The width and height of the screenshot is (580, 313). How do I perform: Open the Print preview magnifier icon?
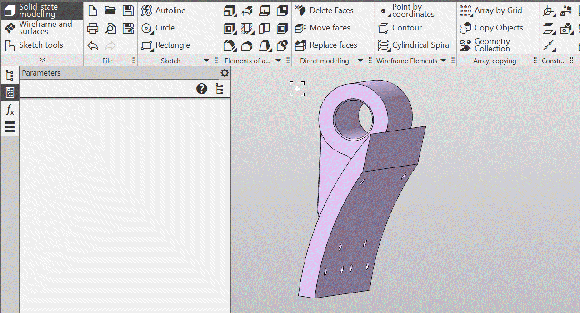pos(110,28)
